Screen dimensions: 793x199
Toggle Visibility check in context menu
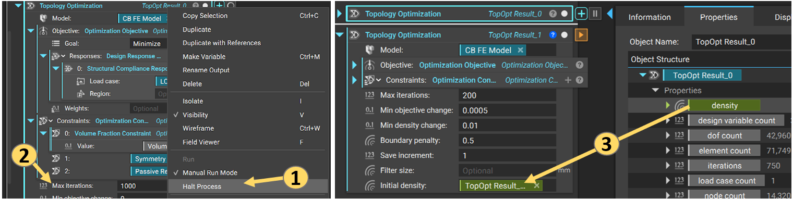pyautogui.click(x=195, y=115)
